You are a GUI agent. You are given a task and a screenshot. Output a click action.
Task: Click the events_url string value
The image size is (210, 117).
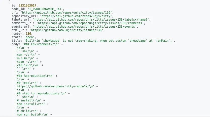coord(85,27)
